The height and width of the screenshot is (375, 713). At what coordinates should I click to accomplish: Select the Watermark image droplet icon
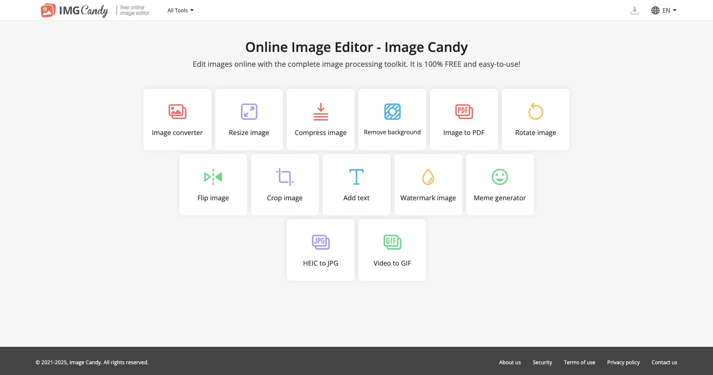click(x=428, y=177)
